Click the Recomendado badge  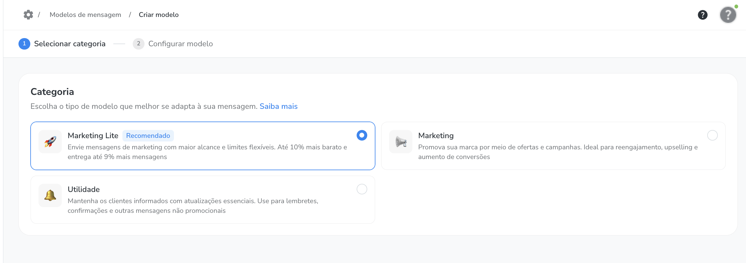(148, 136)
